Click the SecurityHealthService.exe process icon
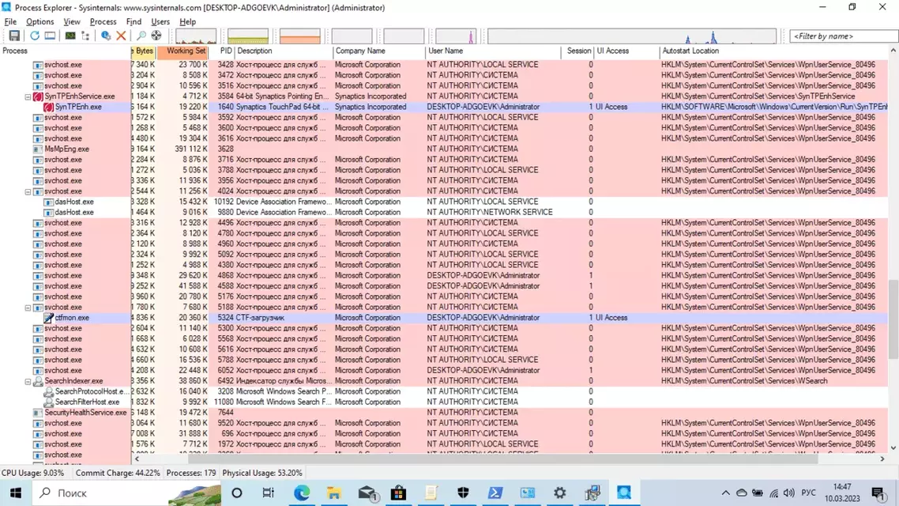The image size is (899, 506). coord(38,413)
